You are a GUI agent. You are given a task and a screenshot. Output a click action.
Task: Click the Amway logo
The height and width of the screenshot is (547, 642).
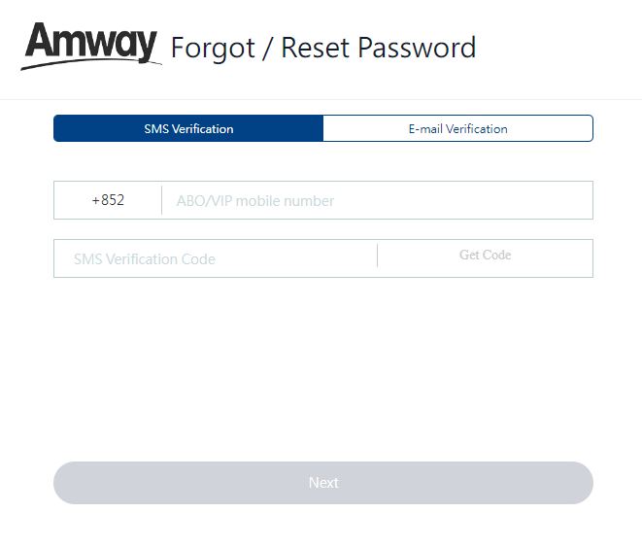91,46
